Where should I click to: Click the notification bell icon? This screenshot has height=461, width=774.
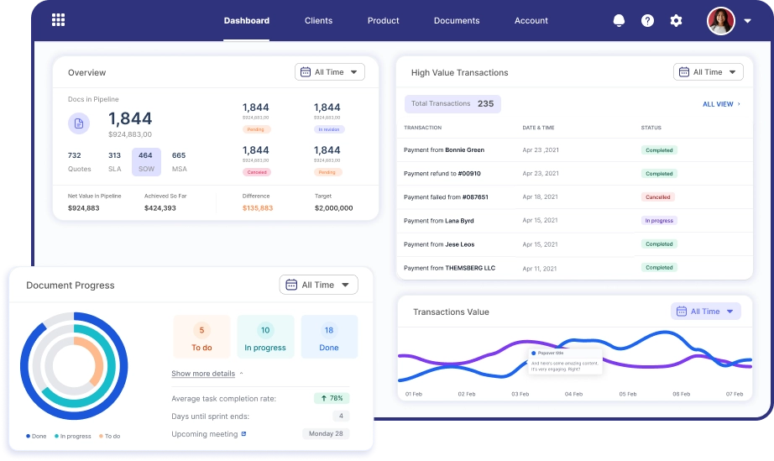pos(620,21)
